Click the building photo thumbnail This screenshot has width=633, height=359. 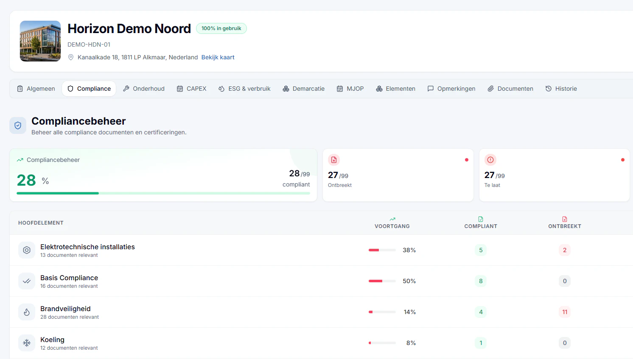[x=40, y=41]
